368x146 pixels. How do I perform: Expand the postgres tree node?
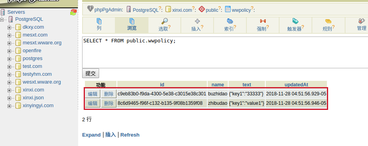pos(9,59)
